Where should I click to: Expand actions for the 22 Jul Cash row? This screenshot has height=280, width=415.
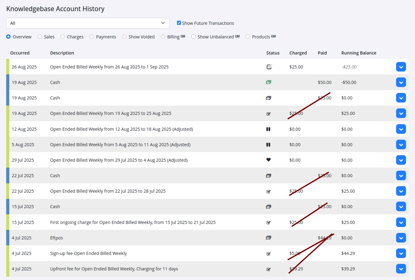pos(401,176)
